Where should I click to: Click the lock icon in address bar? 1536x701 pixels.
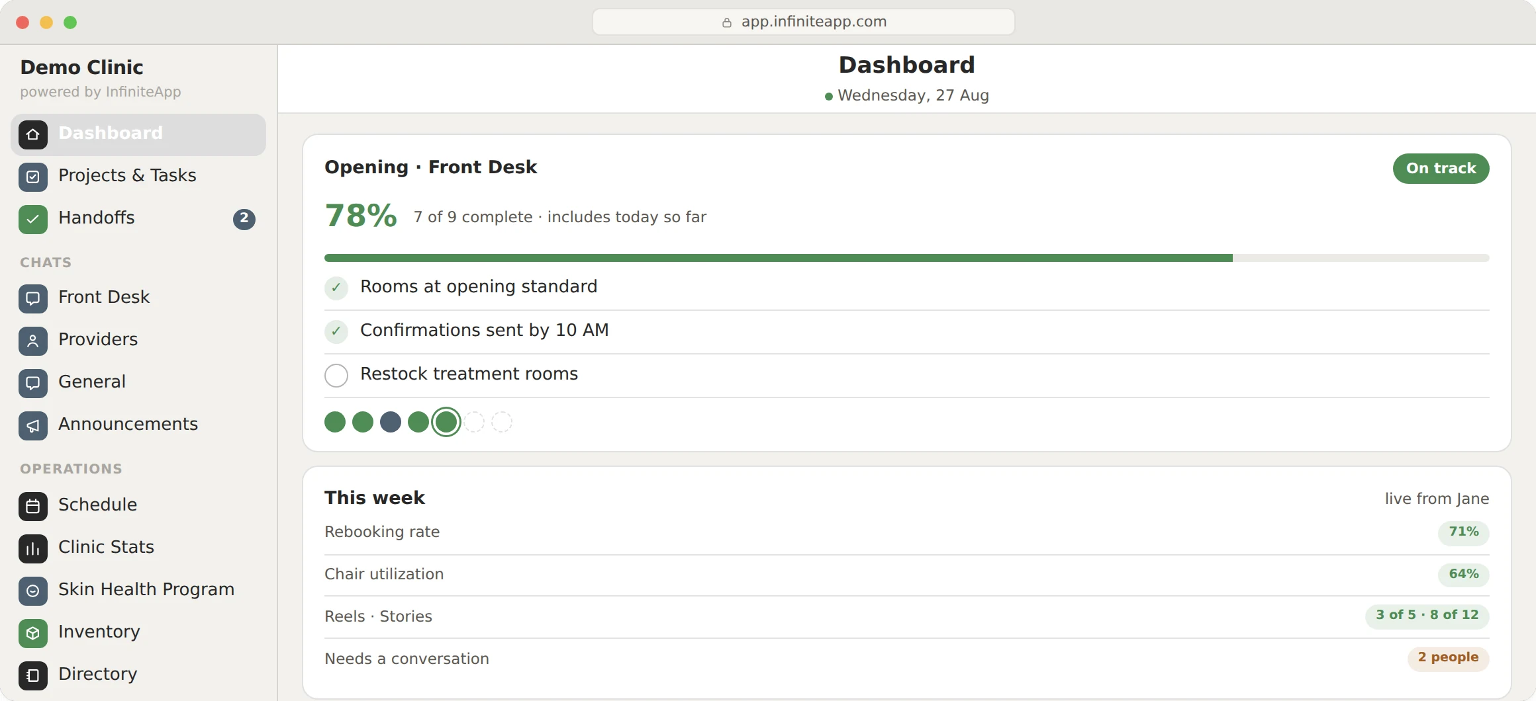tap(727, 22)
